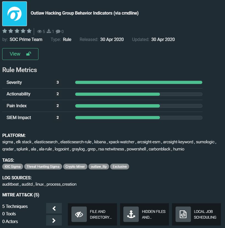Open HIDDEN FILES AND technique card
The height and width of the screenshot is (228, 225).
point(145,214)
